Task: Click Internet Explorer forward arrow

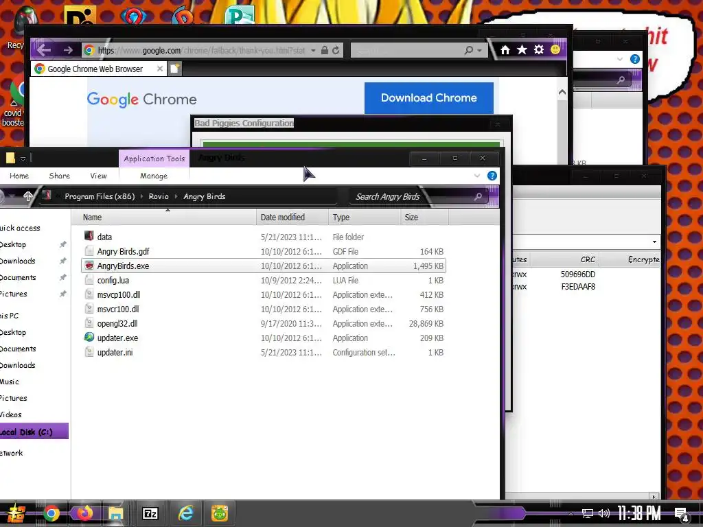Action: [68, 49]
